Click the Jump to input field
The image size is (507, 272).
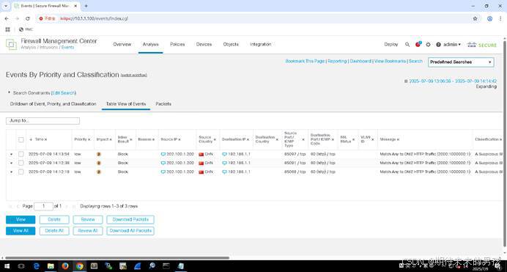pos(42,121)
